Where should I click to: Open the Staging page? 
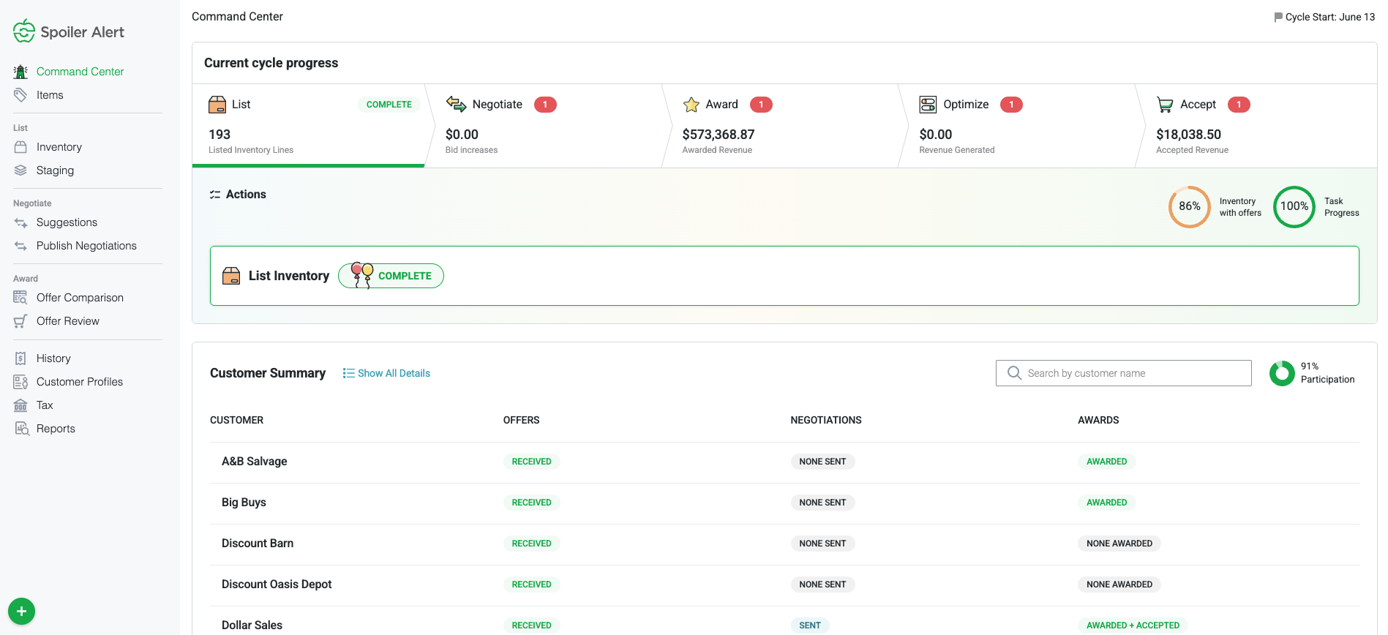click(55, 170)
